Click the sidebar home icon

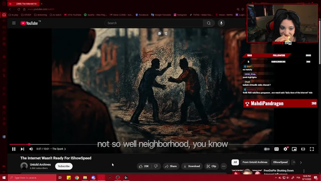pyautogui.click(x=4, y=15)
